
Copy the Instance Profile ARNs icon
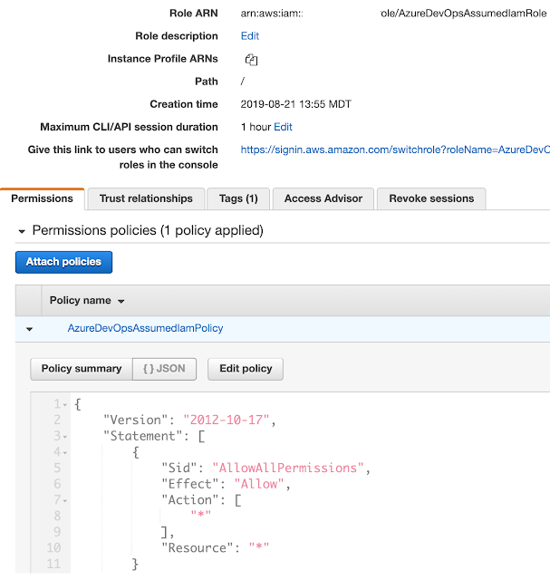(252, 60)
